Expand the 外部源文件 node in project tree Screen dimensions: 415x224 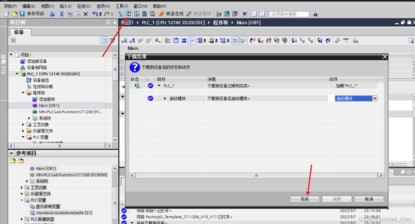tap(23, 131)
